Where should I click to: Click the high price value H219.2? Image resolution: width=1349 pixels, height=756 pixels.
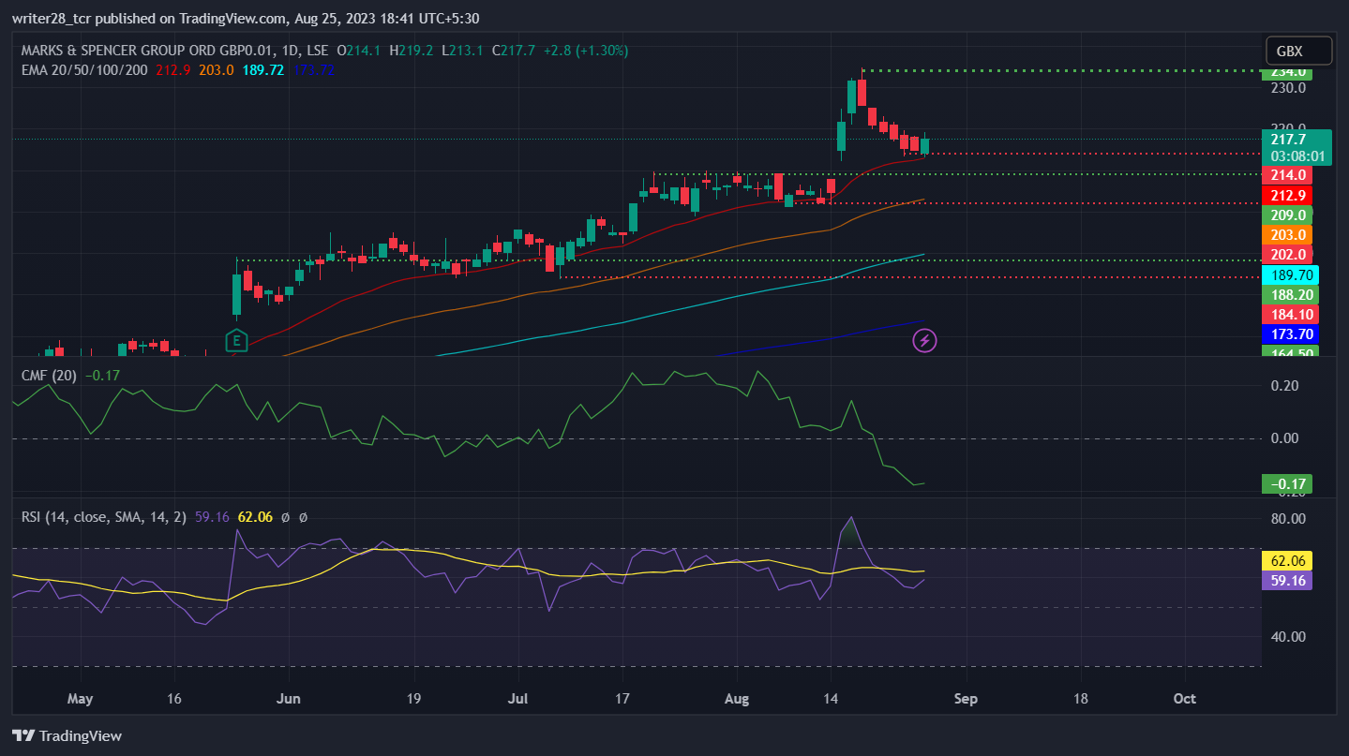coord(412,51)
